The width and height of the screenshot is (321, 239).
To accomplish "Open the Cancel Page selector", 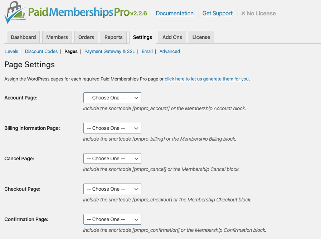I will [x=112, y=158].
